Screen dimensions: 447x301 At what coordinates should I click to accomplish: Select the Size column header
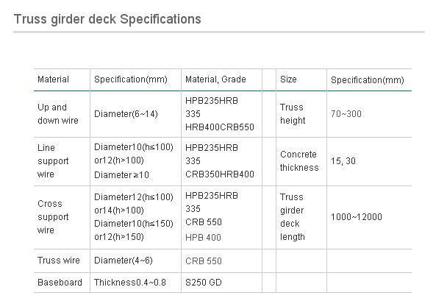click(x=288, y=79)
